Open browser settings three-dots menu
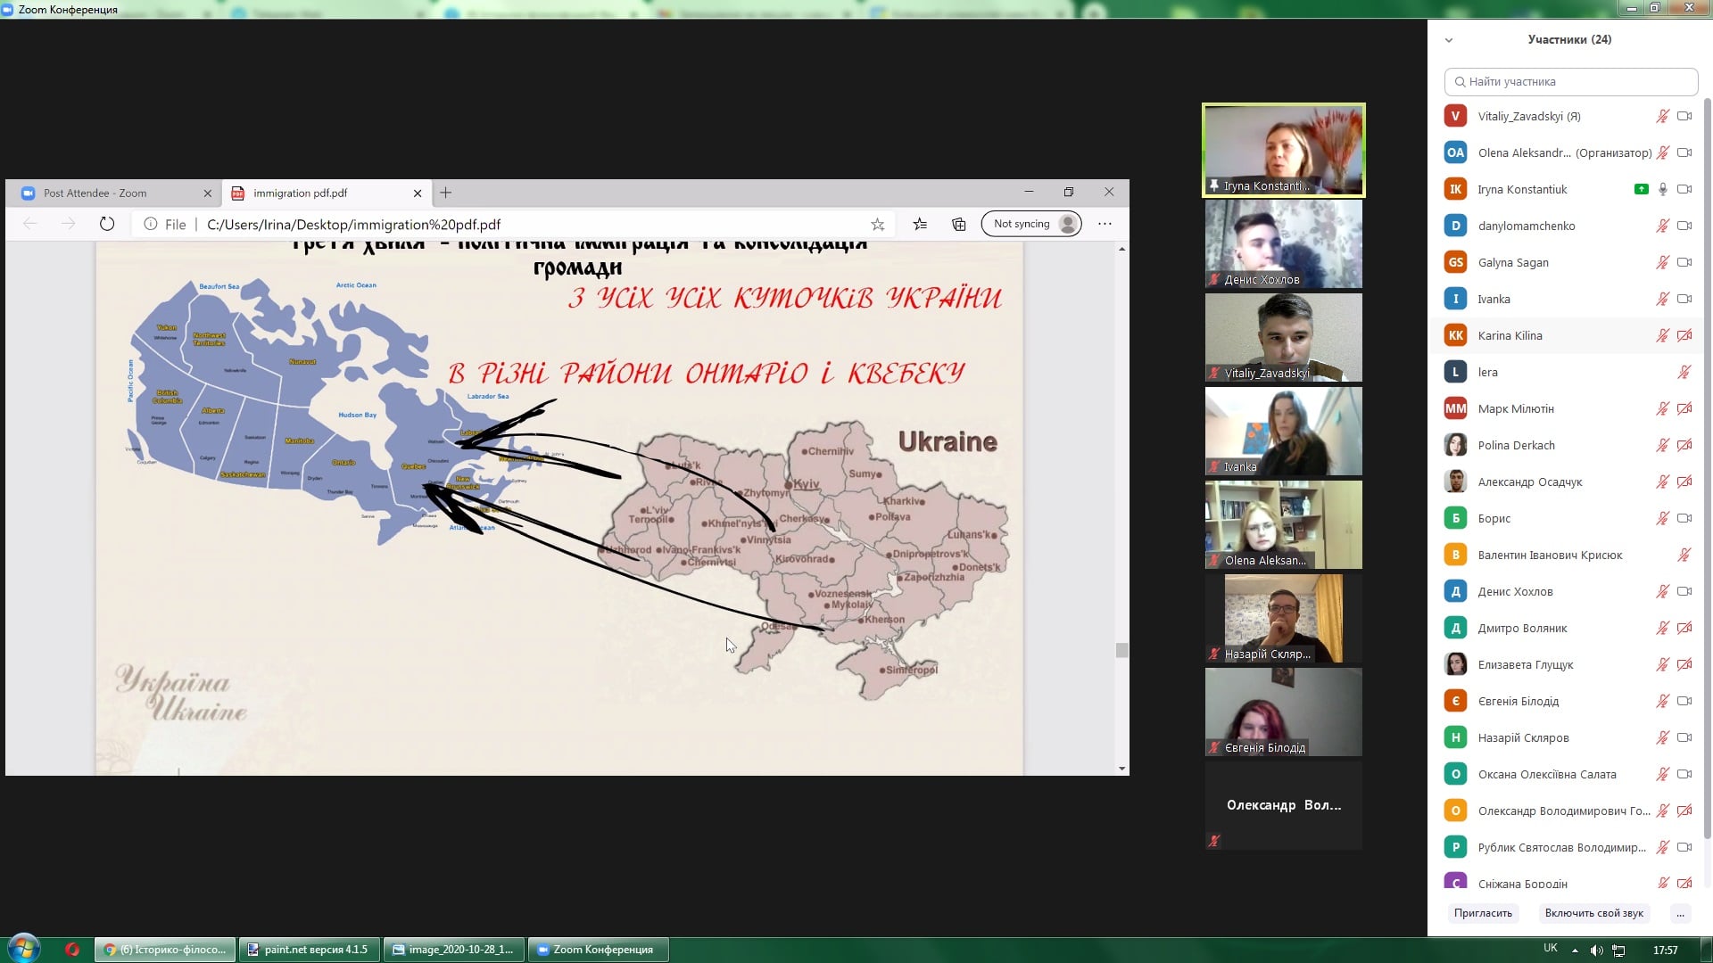The image size is (1713, 963). pos(1105,224)
